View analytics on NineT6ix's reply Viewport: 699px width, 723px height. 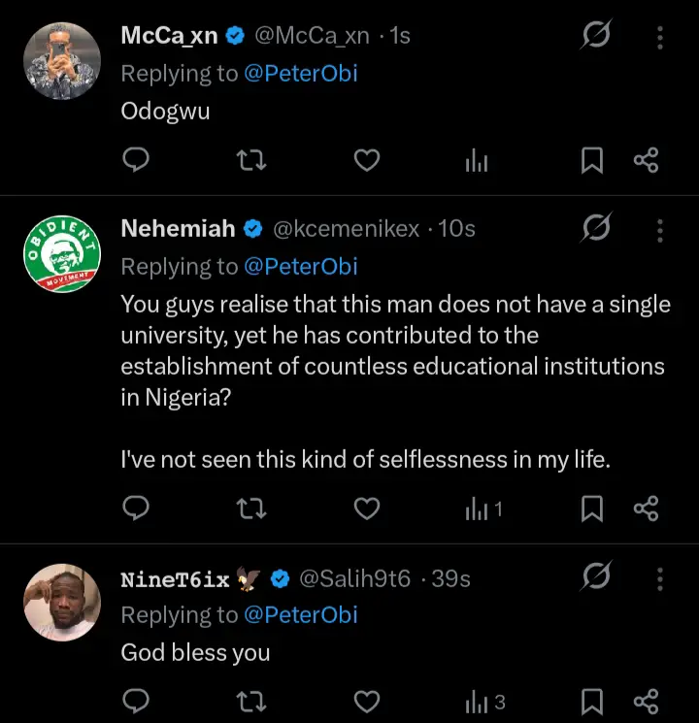pyautogui.click(x=483, y=701)
